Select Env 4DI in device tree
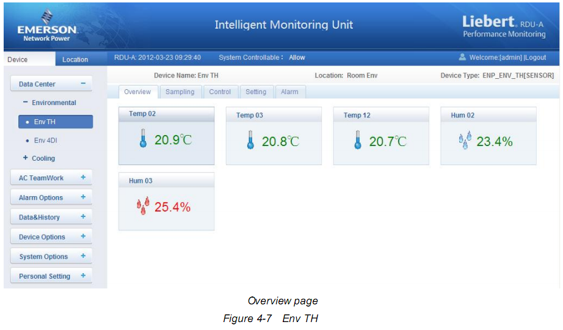Screen dimensions: 563x330 point(45,141)
